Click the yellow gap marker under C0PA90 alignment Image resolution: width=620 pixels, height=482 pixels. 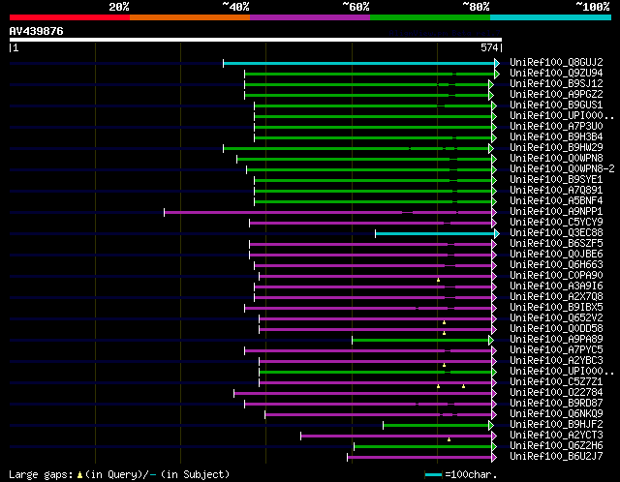(438, 280)
